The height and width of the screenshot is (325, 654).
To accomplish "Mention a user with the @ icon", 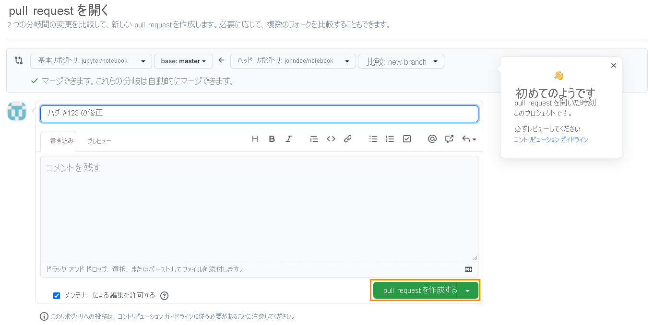I will click(x=432, y=139).
